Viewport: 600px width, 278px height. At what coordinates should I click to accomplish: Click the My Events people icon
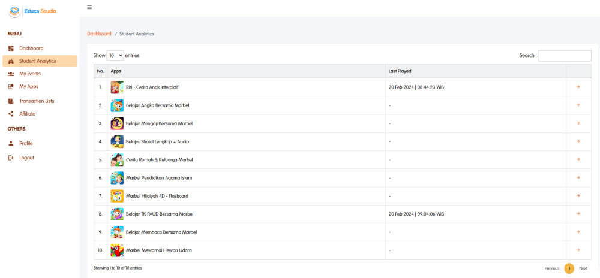pos(11,74)
